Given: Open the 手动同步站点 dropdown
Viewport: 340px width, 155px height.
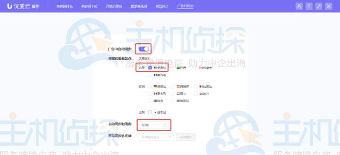Looking at the screenshot, I should pyautogui.click(x=156, y=137).
